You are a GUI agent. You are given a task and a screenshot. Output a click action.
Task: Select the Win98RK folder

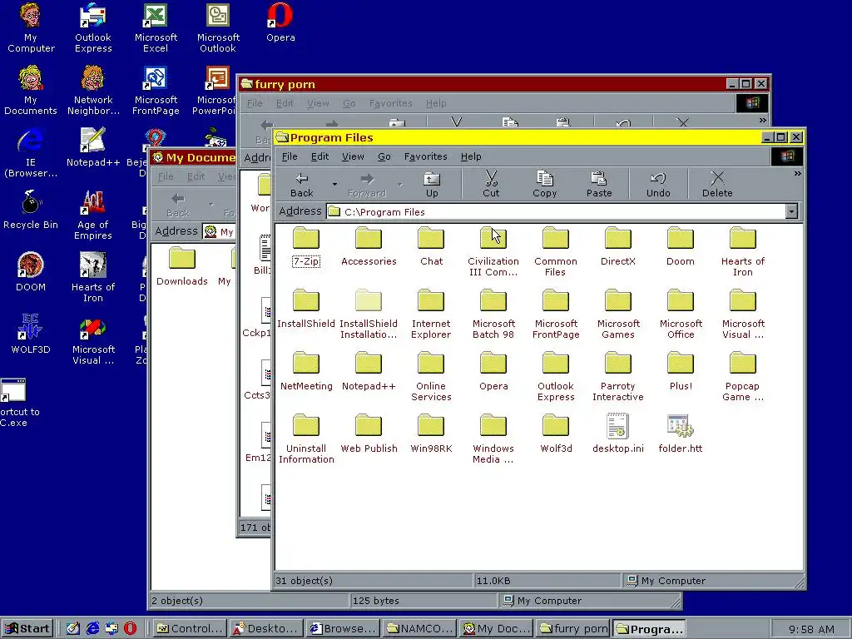tap(431, 434)
